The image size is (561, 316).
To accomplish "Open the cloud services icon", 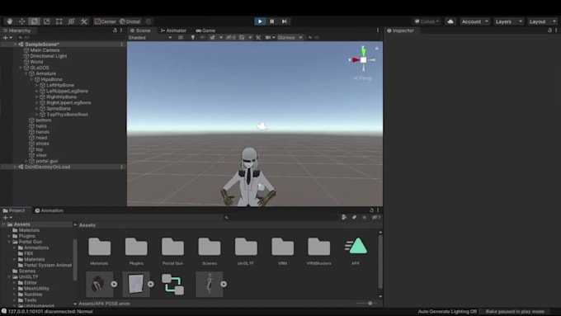I will tap(450, 21).
